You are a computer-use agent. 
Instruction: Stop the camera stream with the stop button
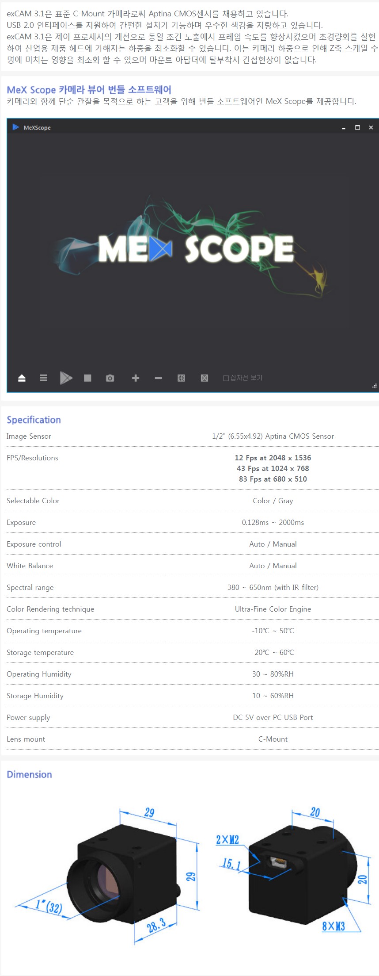click(87, 378)
